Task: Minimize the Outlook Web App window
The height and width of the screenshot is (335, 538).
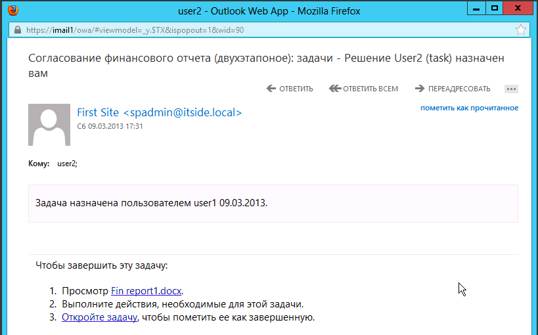Action: (x=478, y=8)
